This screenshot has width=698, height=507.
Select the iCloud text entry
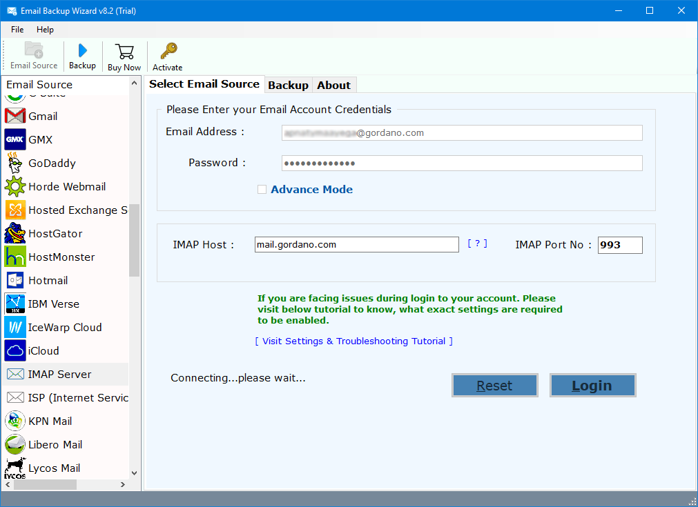click(43, 351)
